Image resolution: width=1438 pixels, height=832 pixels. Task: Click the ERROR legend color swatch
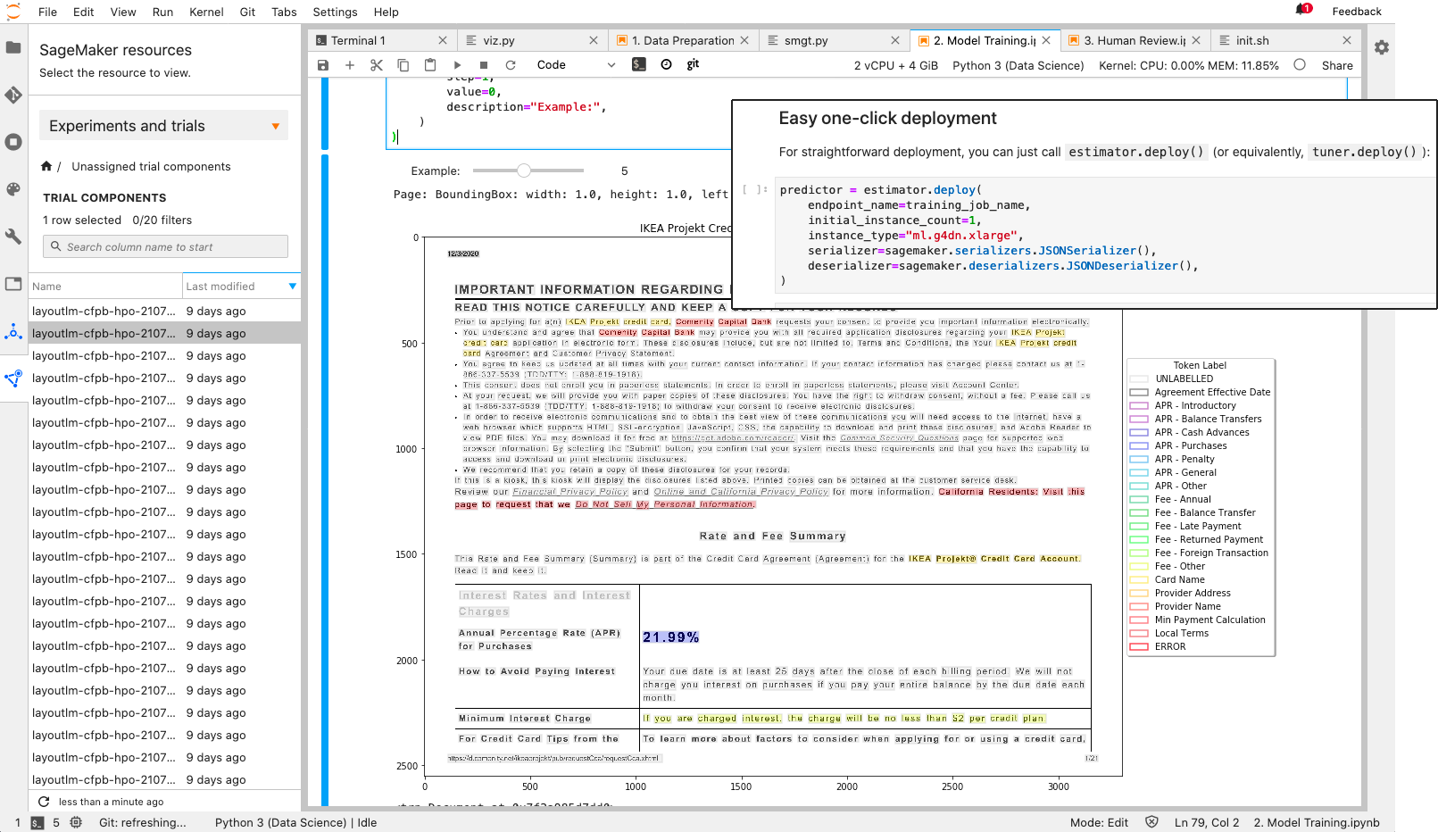pos(1139,646)
